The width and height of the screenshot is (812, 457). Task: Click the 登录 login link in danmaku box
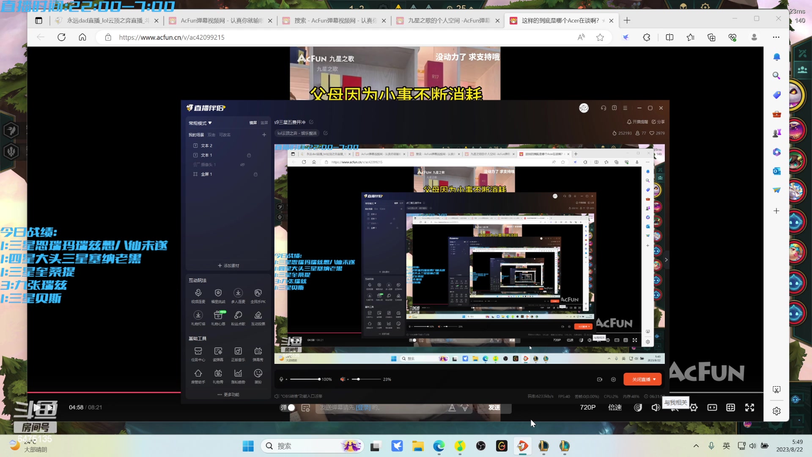(x=363, y=407)
